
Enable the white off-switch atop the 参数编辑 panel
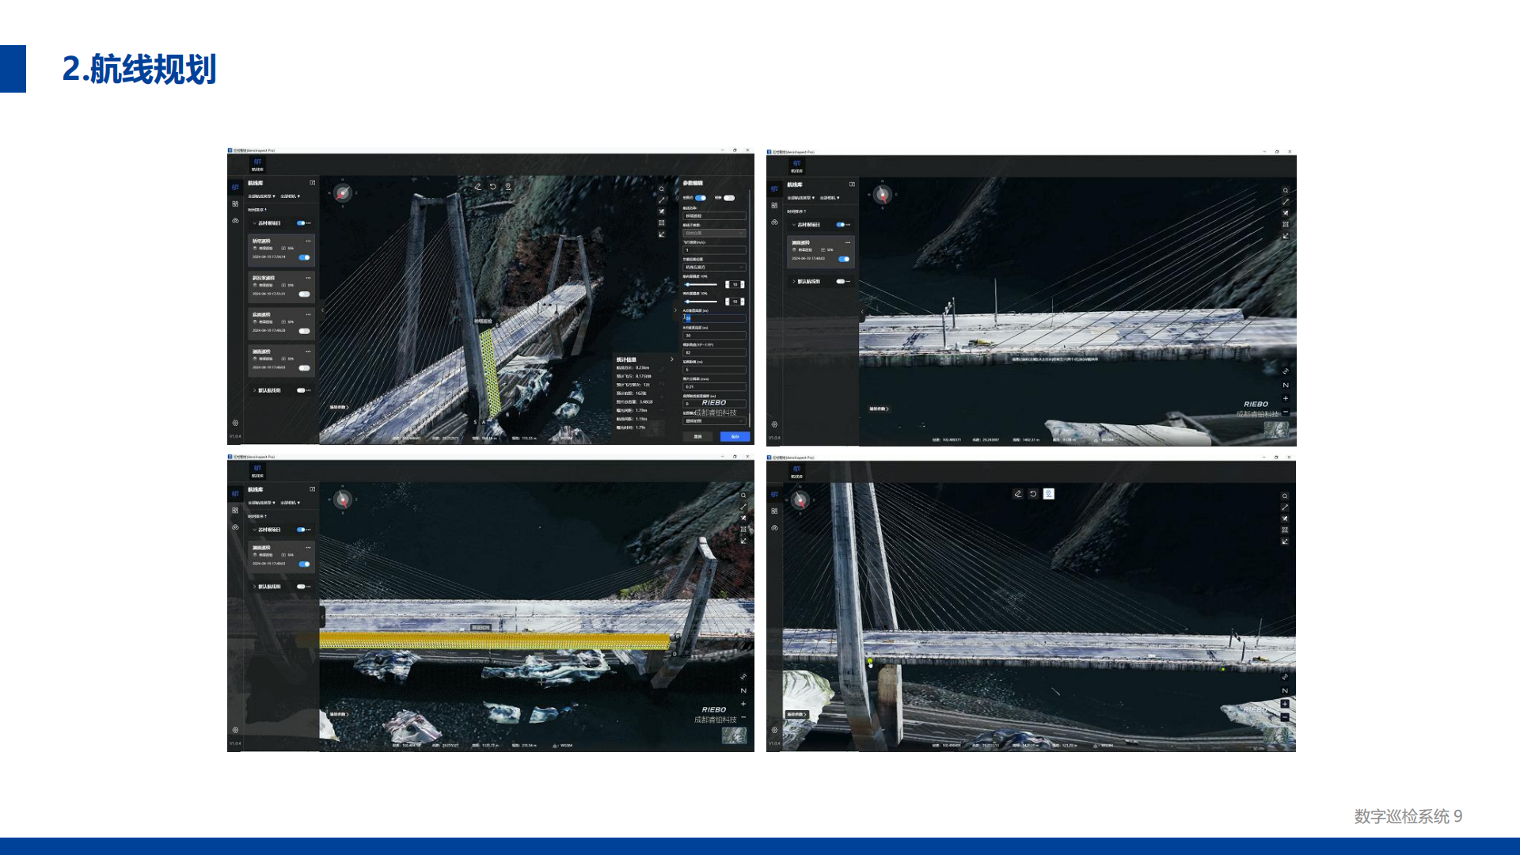729,198
